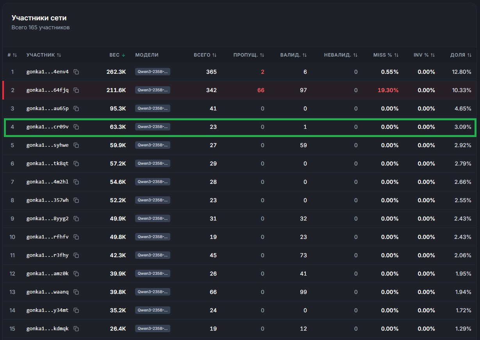Copy address of participant gonka1...64fjq

(76, 90)
